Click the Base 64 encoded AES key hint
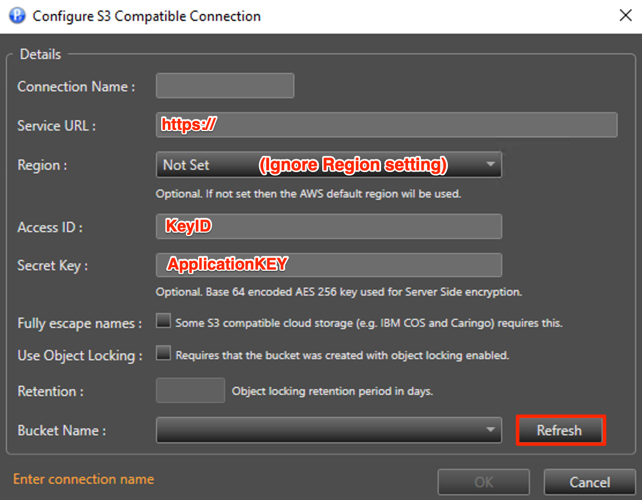This screenshot has width=642, height=500. coord(338,292)
